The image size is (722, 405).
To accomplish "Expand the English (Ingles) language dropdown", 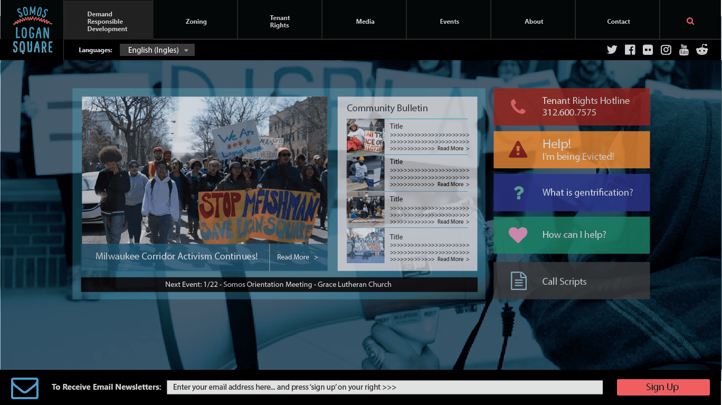I will pyautogui.click(x=157, y=50).
